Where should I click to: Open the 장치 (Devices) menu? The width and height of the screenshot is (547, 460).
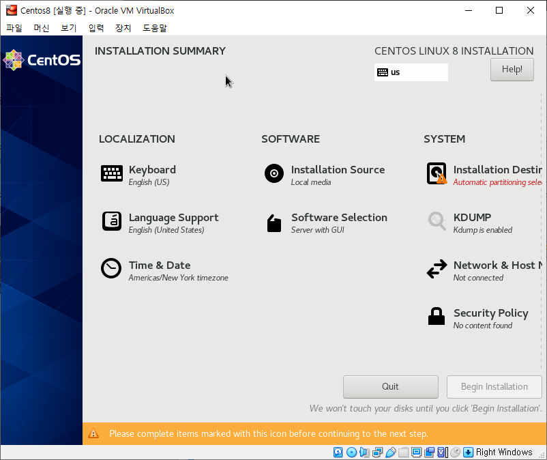click(123, 28)
